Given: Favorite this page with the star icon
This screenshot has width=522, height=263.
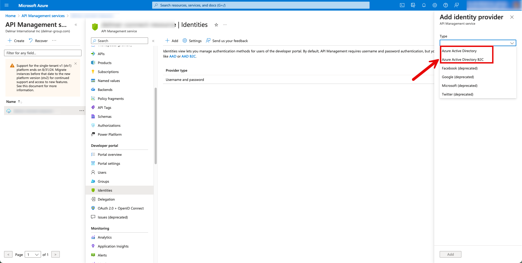Looking at the screenshot, I should click(x=216, y=25).
